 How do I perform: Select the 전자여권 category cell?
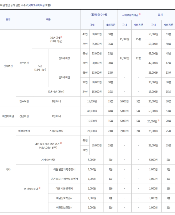(8, 66)
